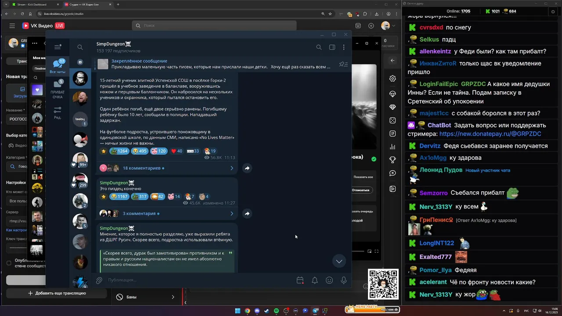Click the heart reaction with 40
The width and height of the screenshot is (562, 316).
(177, 151)
